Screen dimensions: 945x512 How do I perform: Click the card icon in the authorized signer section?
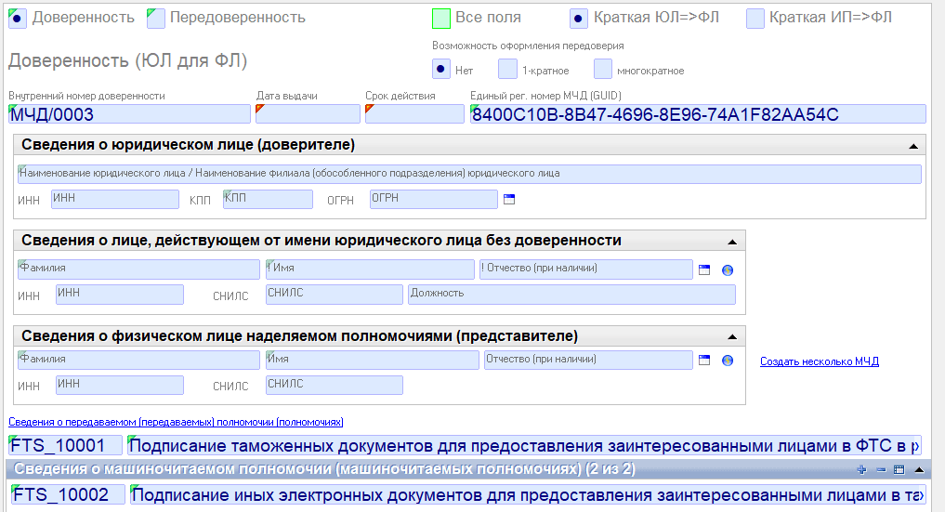704,269
